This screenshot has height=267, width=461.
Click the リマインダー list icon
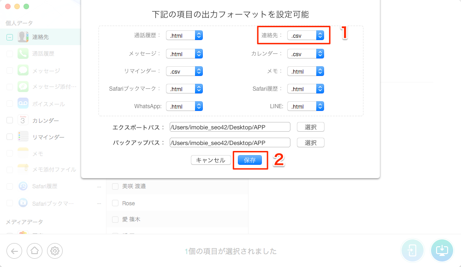coord(23,137)
